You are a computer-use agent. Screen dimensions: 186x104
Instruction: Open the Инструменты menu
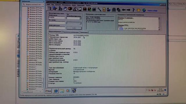[66, 5]
